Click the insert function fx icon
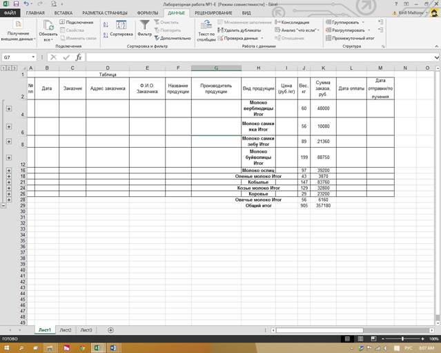This screenshot has height=353, width=441. click(x=79, y=57)
